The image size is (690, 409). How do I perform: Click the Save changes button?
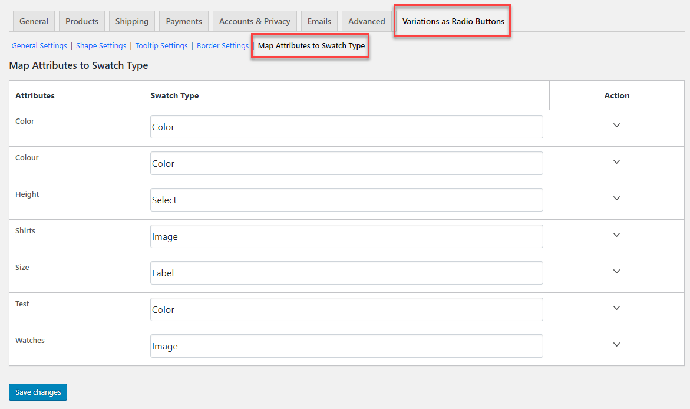(x=38, y=392)
